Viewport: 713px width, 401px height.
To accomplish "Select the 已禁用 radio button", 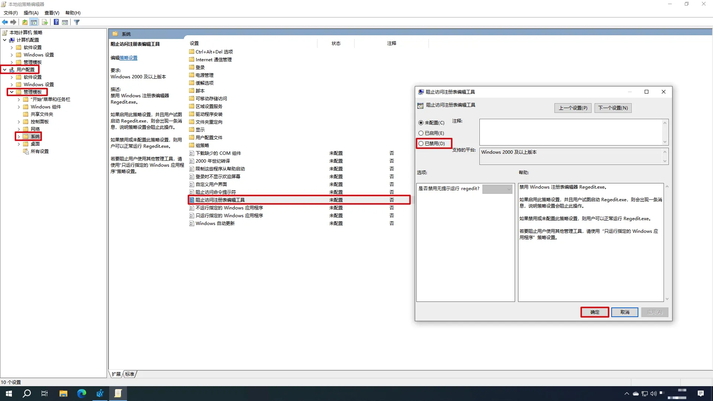I will coord(421,144).
